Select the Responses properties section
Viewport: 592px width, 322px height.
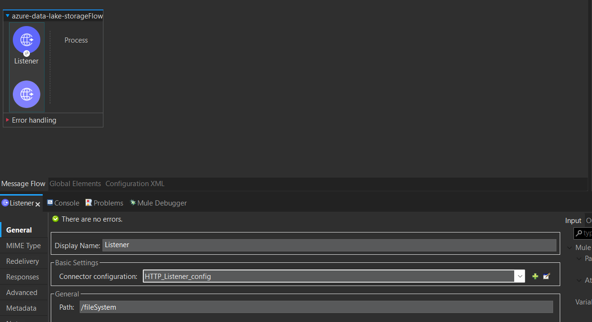[x=22, y=277]
